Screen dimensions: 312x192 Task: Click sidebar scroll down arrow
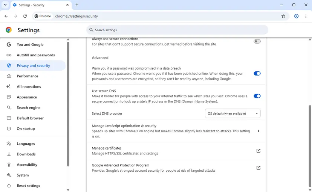[x=68, y=190]
